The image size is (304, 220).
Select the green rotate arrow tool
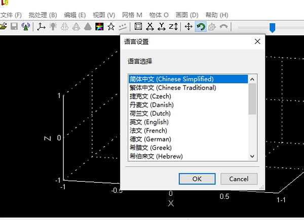tap(201, 26)
